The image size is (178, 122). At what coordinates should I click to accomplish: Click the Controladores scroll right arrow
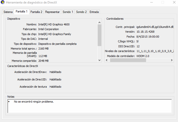click(x=172, y=60)
